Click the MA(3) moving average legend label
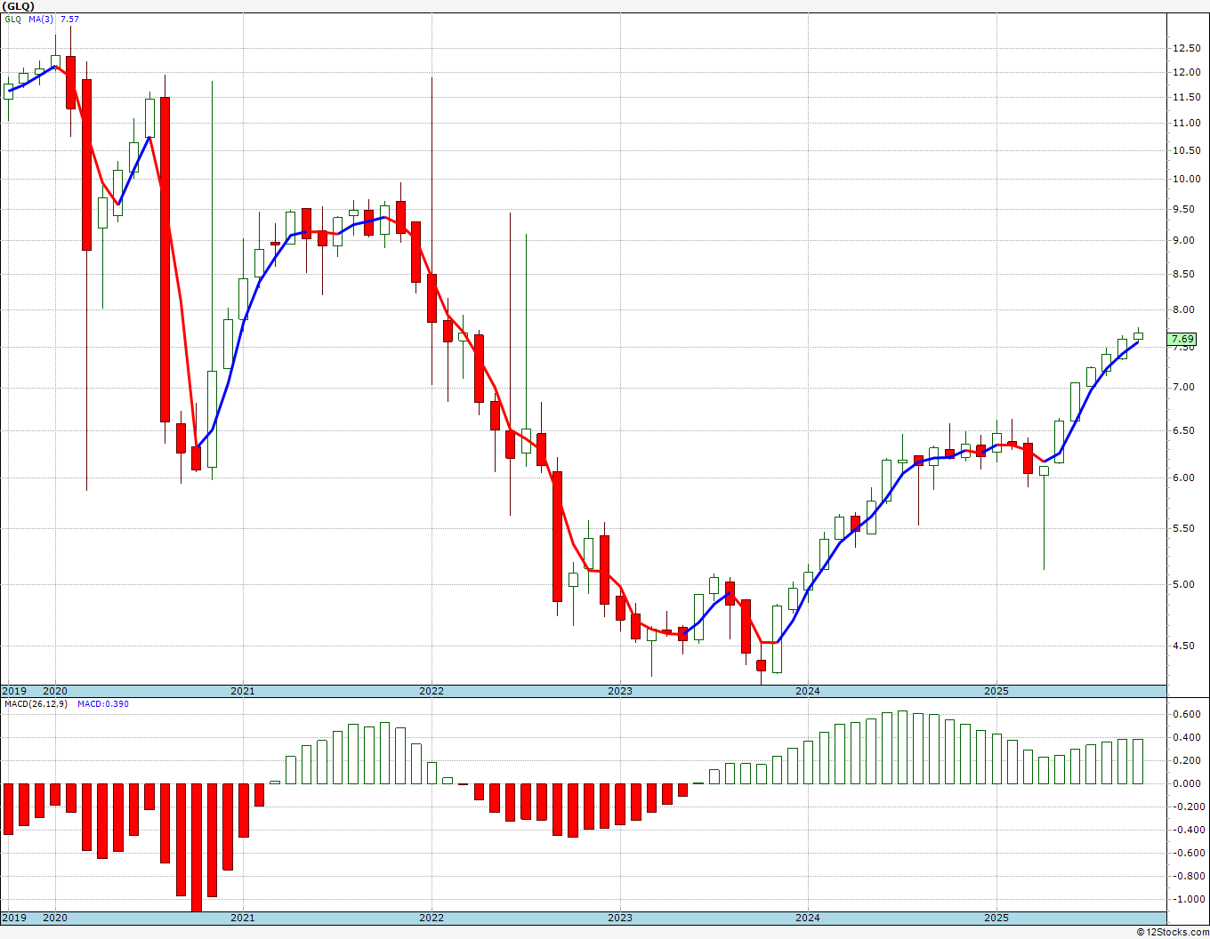This screenshot has width=1210, height=939. pyautogui.click(x=41, y=19)
